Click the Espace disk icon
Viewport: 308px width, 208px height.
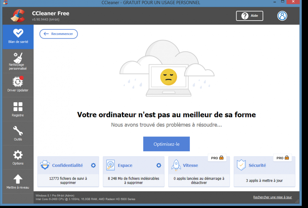(x=110, y=165)
